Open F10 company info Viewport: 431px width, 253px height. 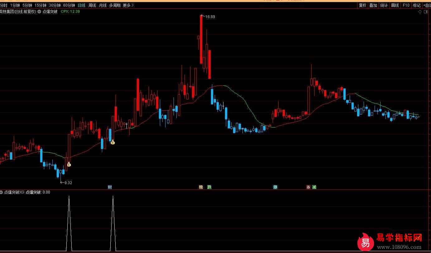406,5
